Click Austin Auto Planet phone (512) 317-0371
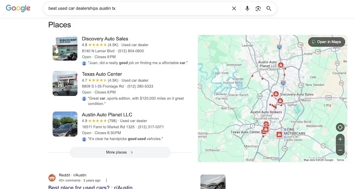 pyautogui.click(x=151, y=127)
